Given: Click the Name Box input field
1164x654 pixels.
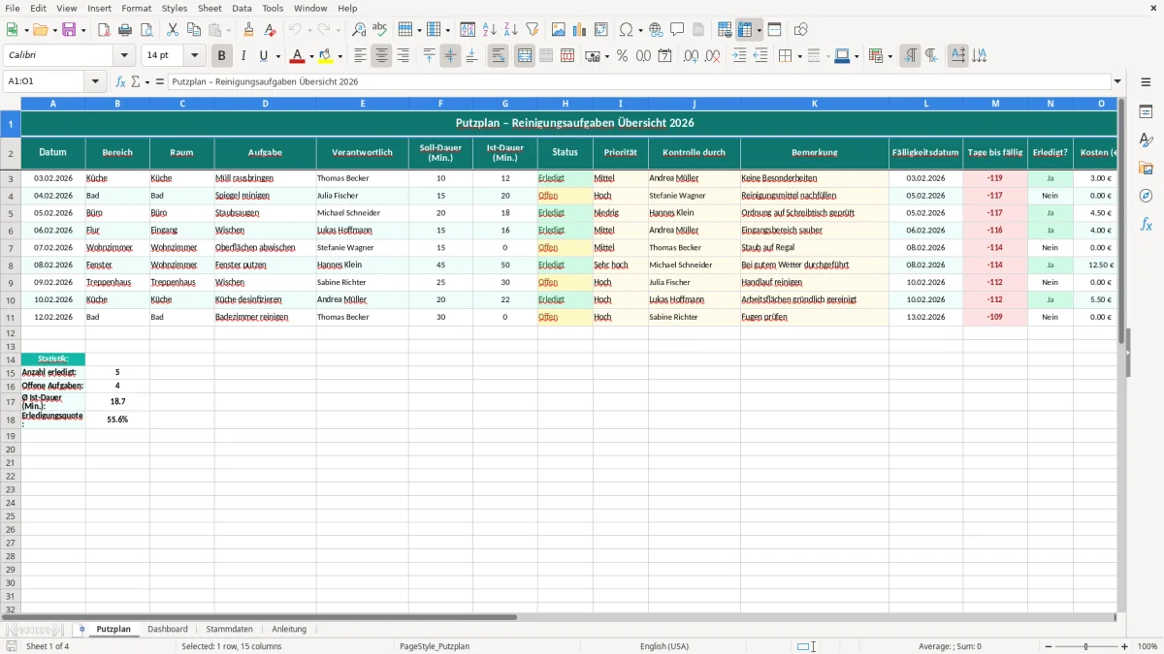Looking at the screenshot, I should (45, 82).
